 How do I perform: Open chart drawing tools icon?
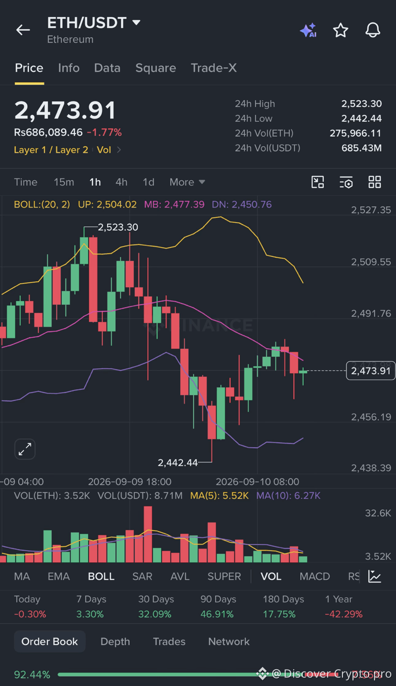(318, 182)
